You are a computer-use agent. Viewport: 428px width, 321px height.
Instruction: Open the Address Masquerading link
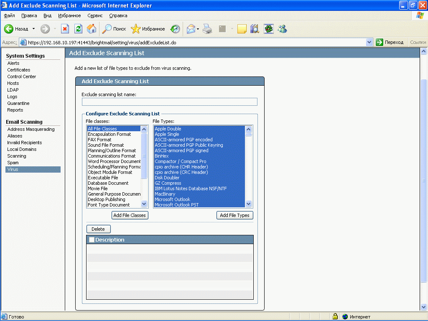[x=31, y=129]
